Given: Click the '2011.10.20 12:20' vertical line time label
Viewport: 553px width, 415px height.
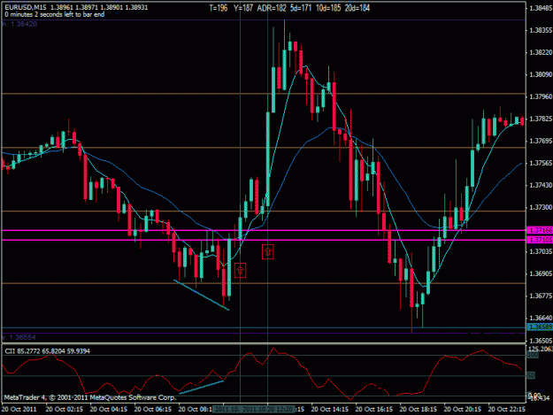Looking at the screenshot, I should [x=268, y=409].
